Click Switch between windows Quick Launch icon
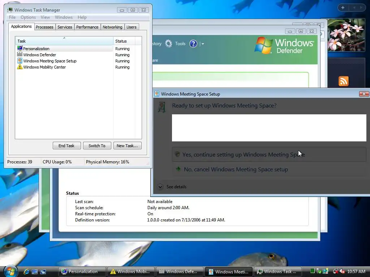Viewport: 370px width, 277px height. coord(43,272)
